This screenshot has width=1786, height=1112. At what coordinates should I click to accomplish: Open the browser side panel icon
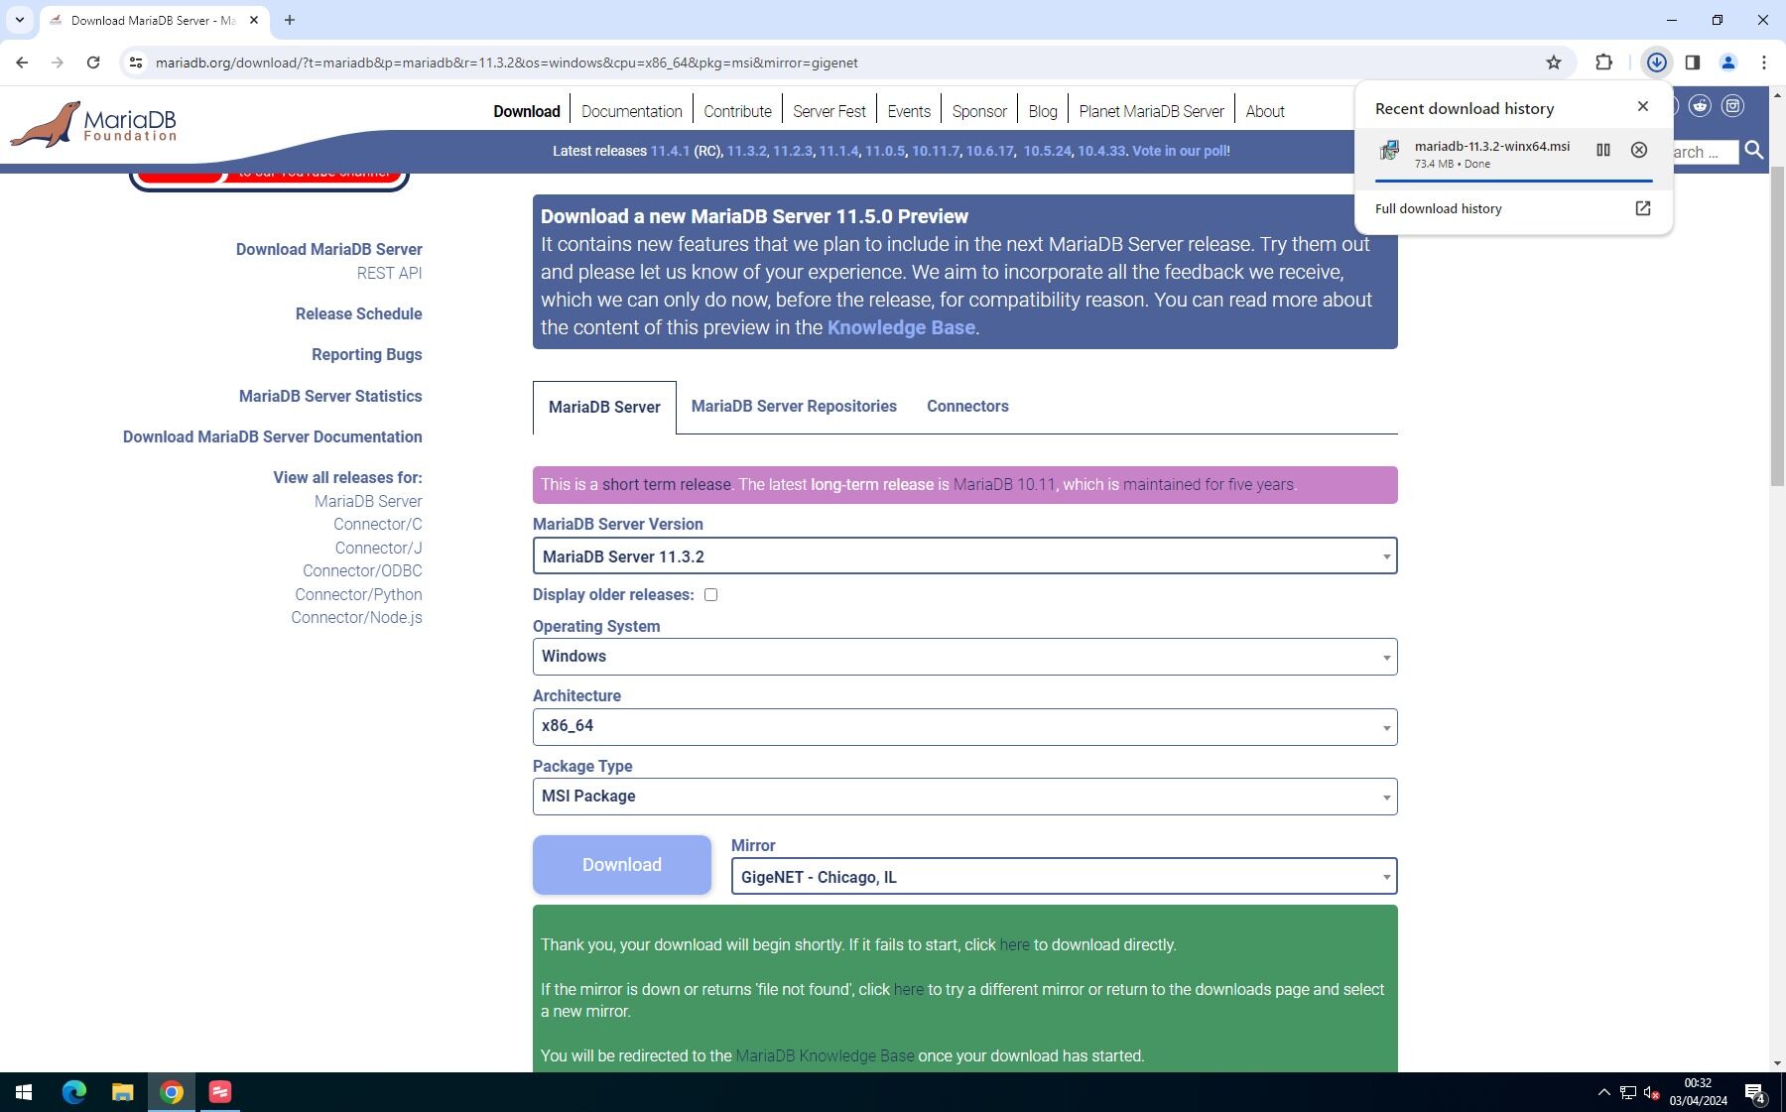[x=1693, y=62]
